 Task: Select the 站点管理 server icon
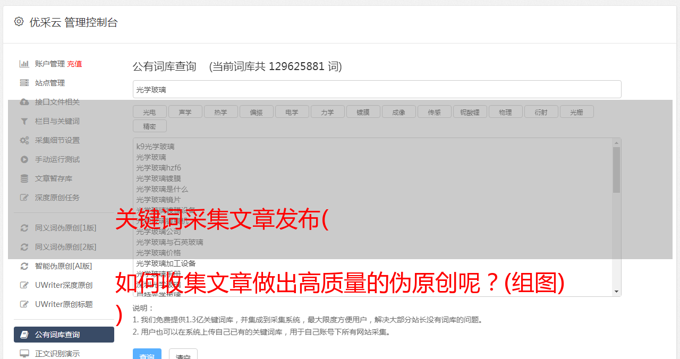pos(24,83)
